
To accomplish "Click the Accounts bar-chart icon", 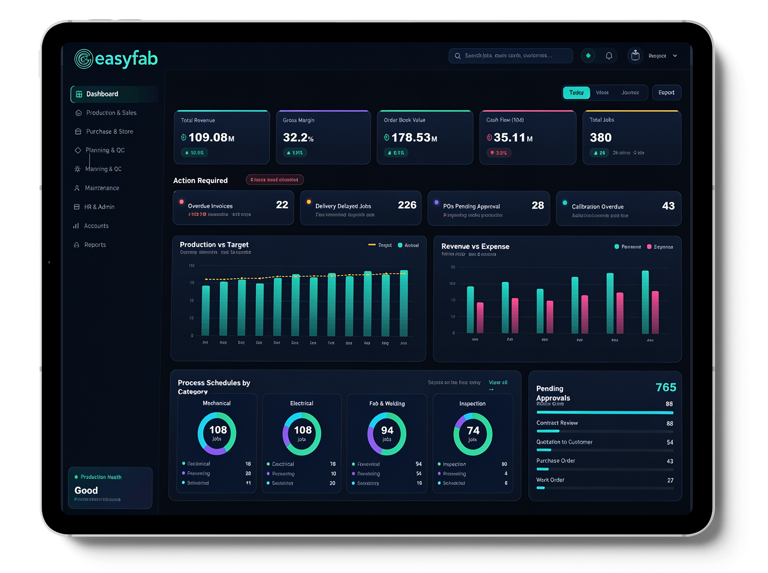I will pos(76,226).
